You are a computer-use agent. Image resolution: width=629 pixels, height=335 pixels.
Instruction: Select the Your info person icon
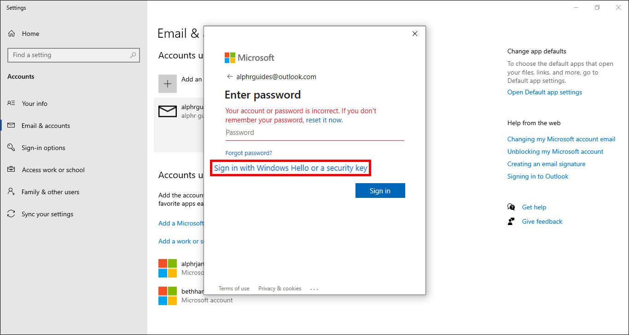point(12,103)
